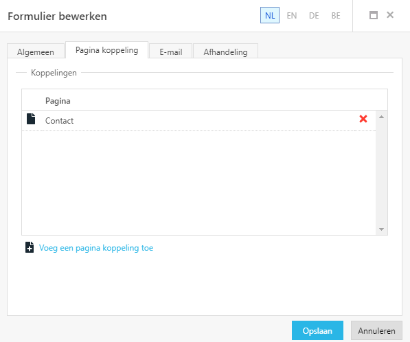Switch language to NL
Screen dimensions: 410x342
click(270, 15)
